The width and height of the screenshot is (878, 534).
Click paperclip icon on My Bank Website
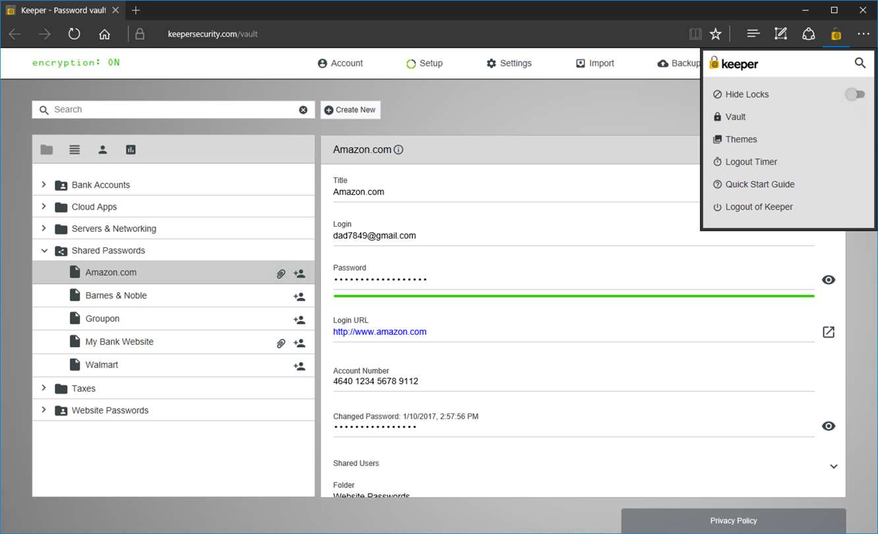click(281, 343)
